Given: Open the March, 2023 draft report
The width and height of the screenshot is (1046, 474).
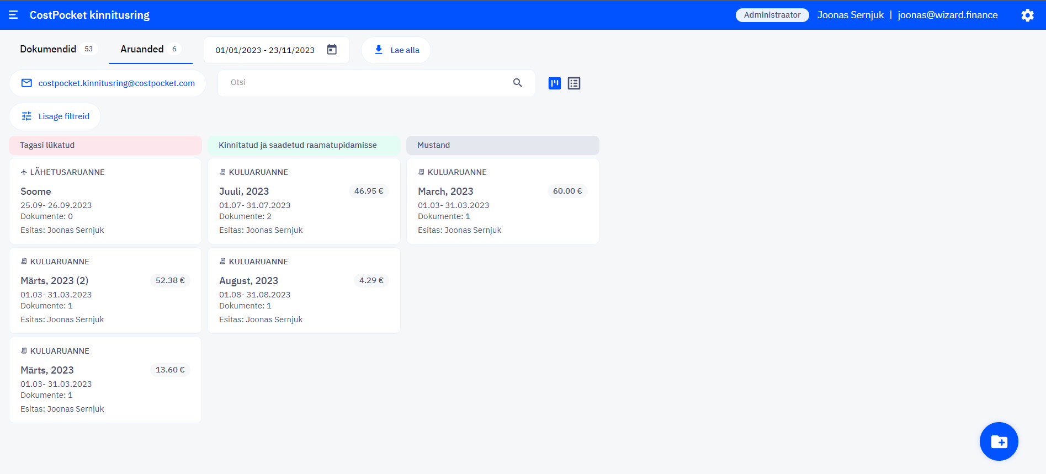Looking at the screenshot, I should pos(503,201).
